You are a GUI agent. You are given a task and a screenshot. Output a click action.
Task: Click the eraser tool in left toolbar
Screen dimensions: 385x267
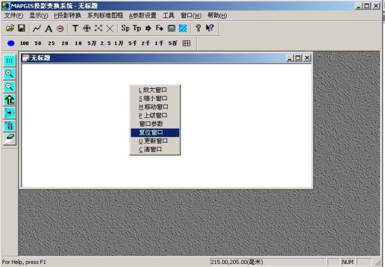pyautogui.click(x=10, y=138)
